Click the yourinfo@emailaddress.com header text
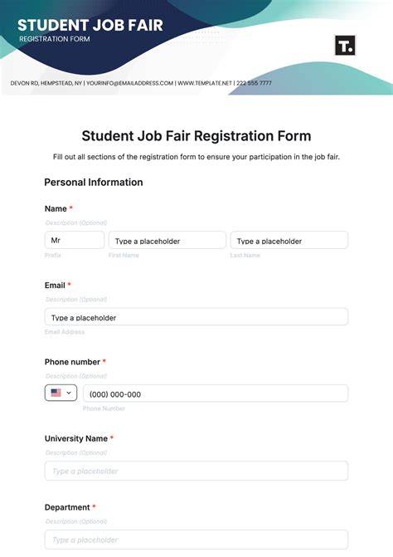393x557 pixels. tap(130, 83)
